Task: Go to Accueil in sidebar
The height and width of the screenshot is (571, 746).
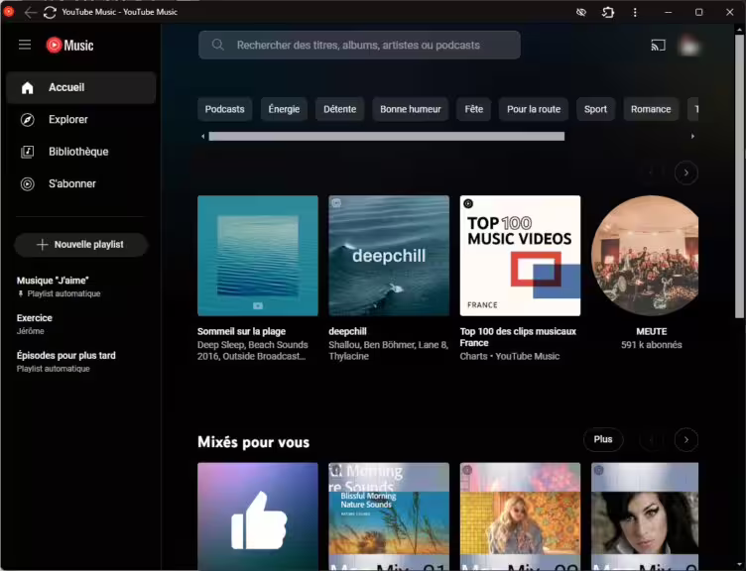Action: point(81,87)
